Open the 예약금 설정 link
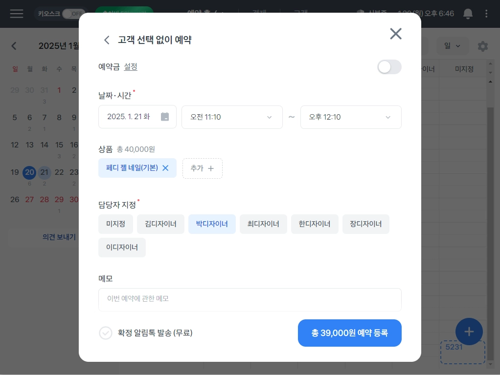This screenshot has height=375, width=500. pyautogui.click(x=131, y=67)
